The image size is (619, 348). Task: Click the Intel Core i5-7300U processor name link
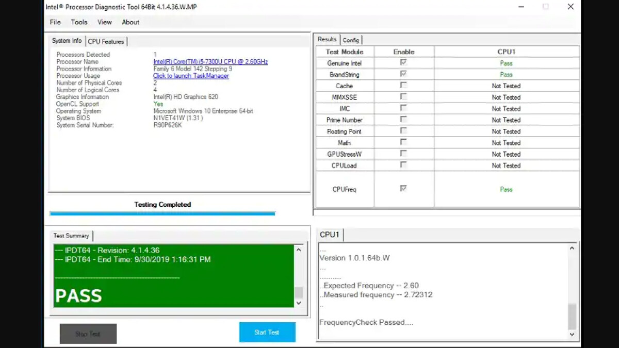pos(210,62)
